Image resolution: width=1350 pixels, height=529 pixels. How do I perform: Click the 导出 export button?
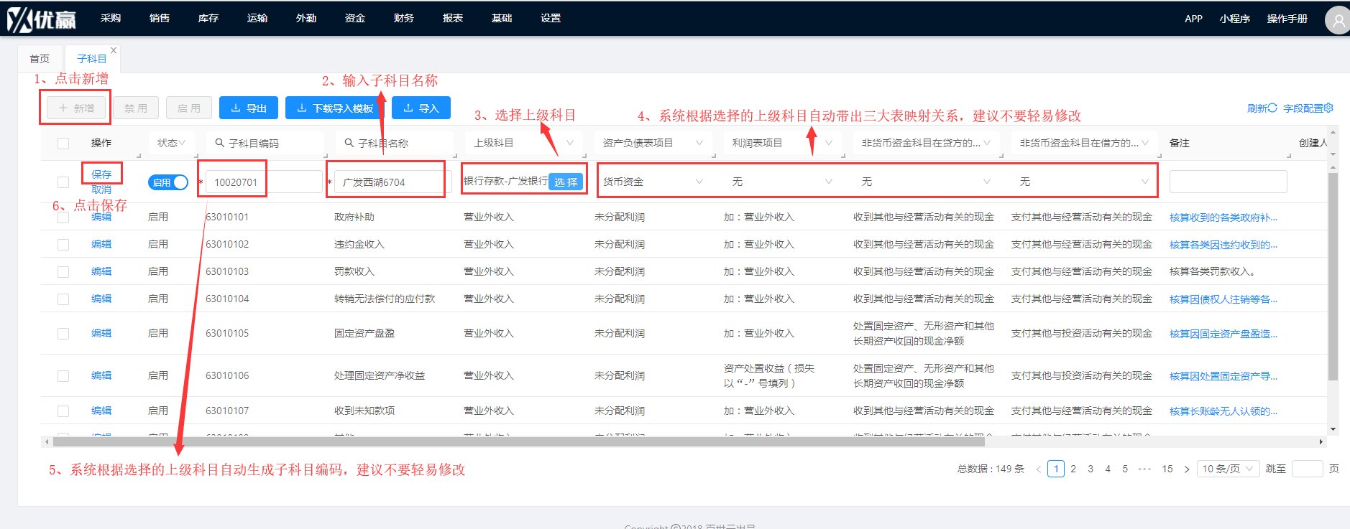click(x=249, y=108)
